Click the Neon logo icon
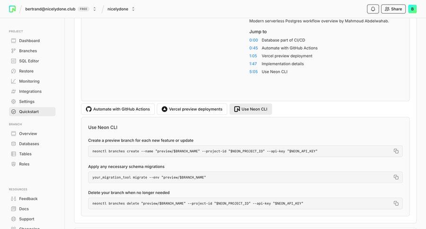 [x=12, y=9]
